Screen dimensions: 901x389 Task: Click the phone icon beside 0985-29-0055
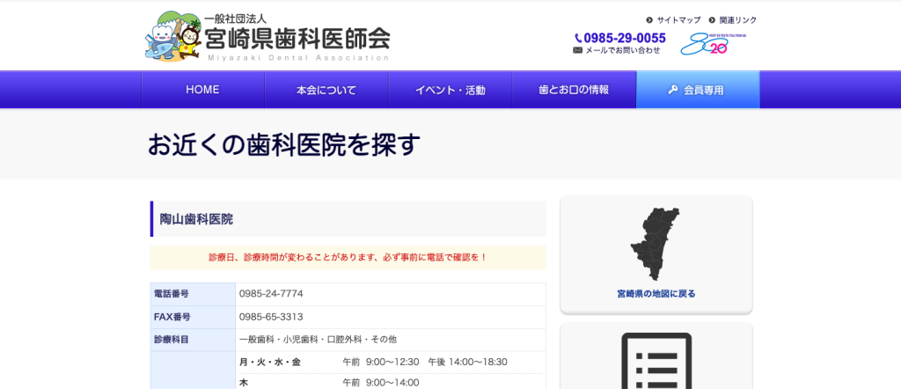[x=578, y=38]
